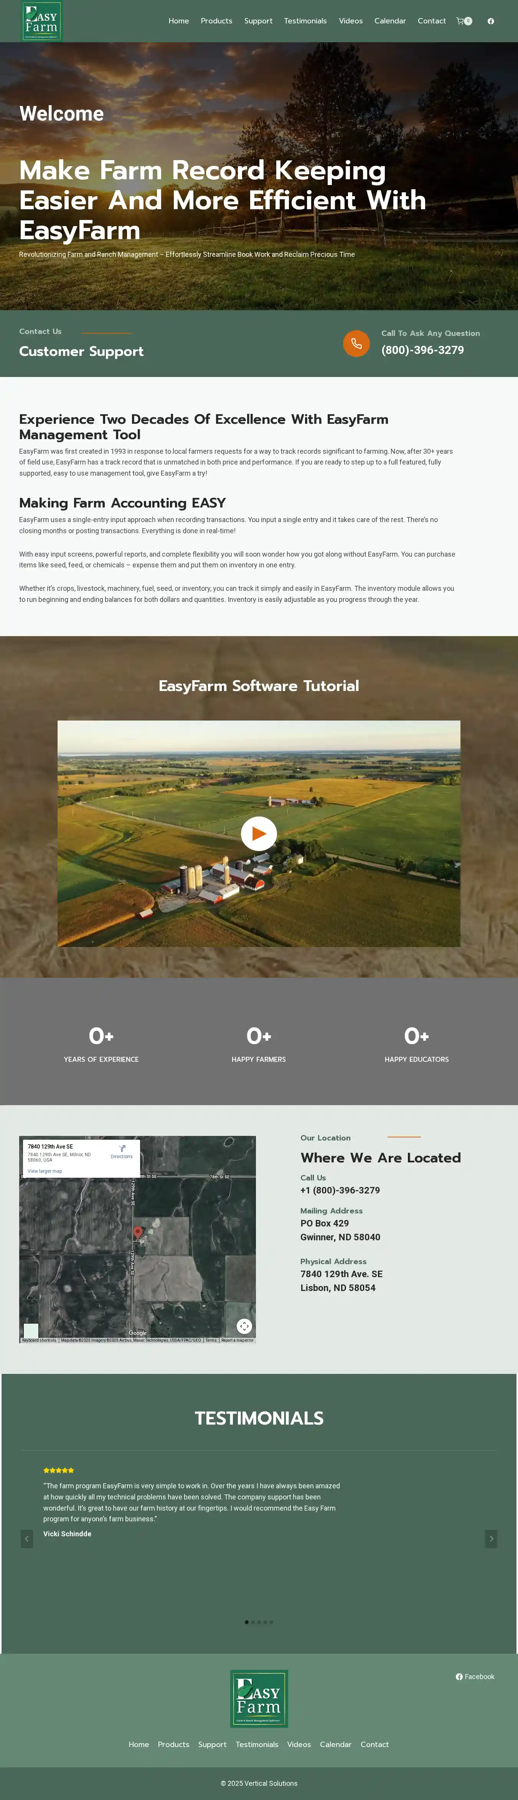Select the last testimonial pagination dot
The width and height of the screenshot is (518, 1800).
pos(272,1622)
